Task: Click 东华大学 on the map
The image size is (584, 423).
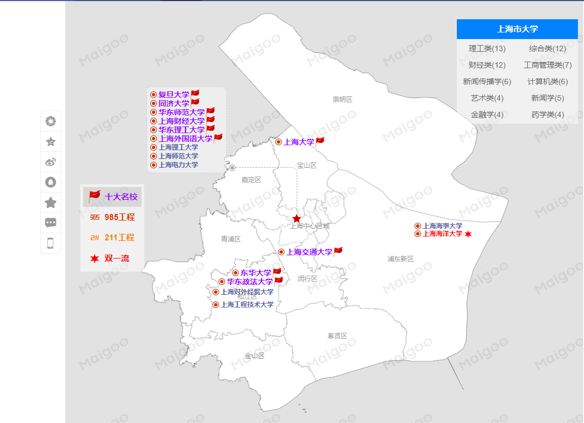Action: (256, 273)
